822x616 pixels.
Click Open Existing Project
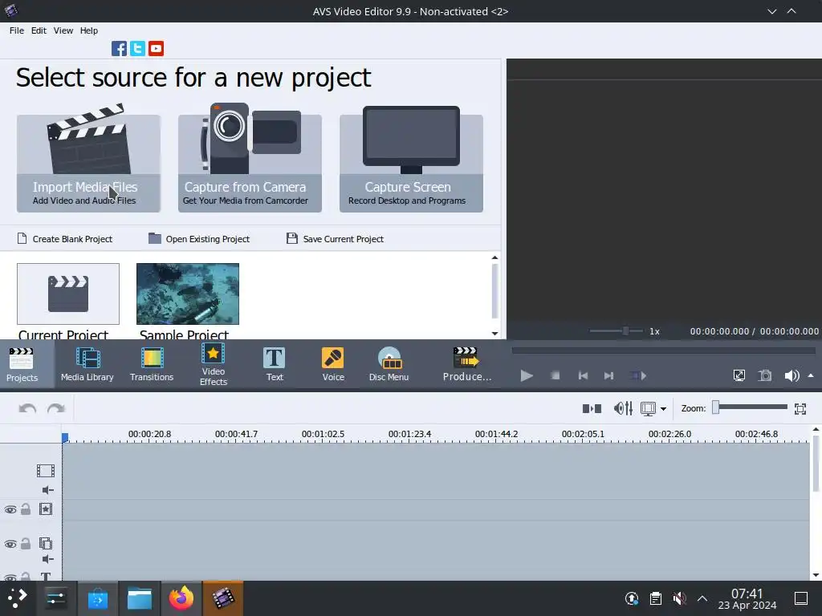[x=199, y=239]
